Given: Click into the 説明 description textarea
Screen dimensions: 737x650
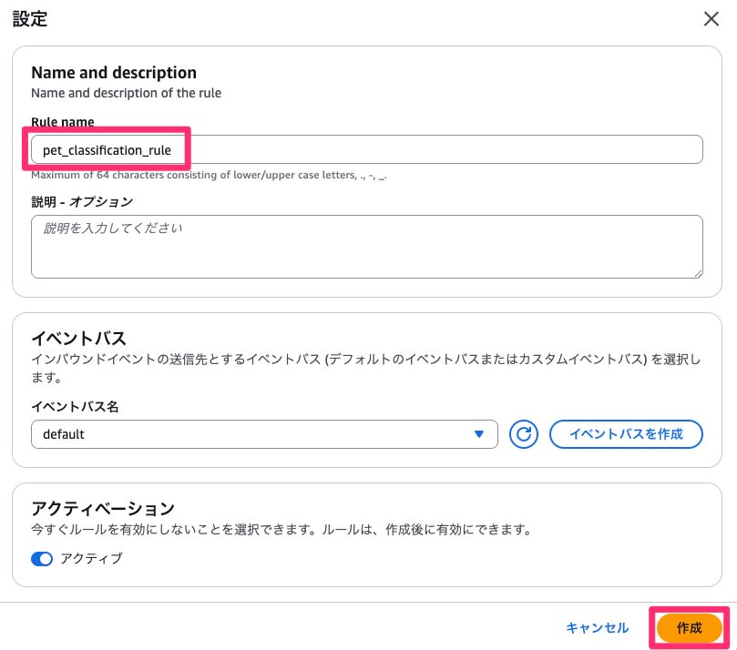Looking at the screenshot, I should (x=364, y=246).
